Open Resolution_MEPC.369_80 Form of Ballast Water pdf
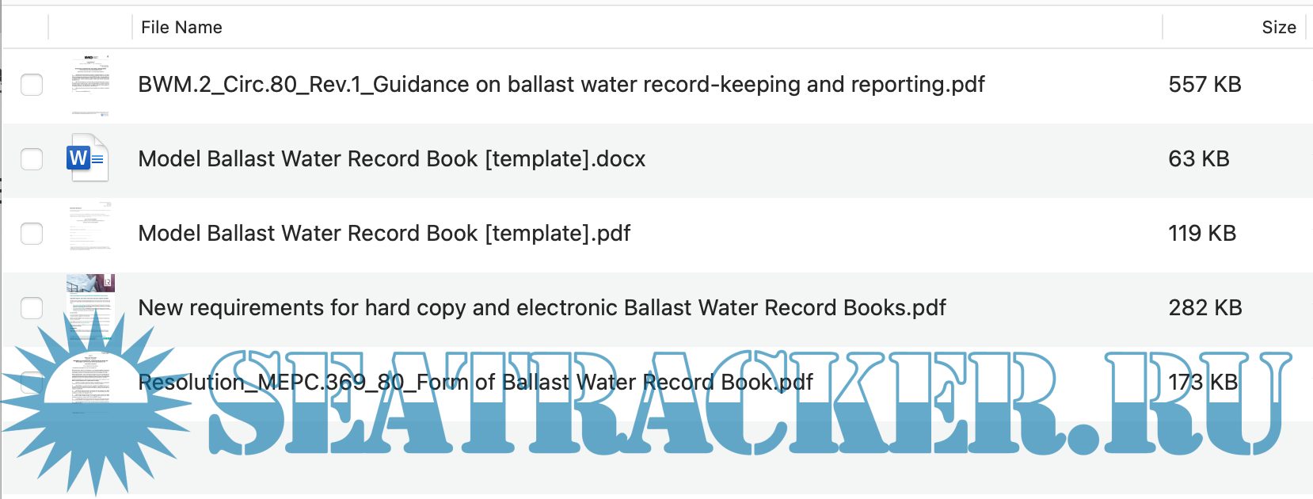This screenshot has width=1313, height=499. tap(475, 383)
